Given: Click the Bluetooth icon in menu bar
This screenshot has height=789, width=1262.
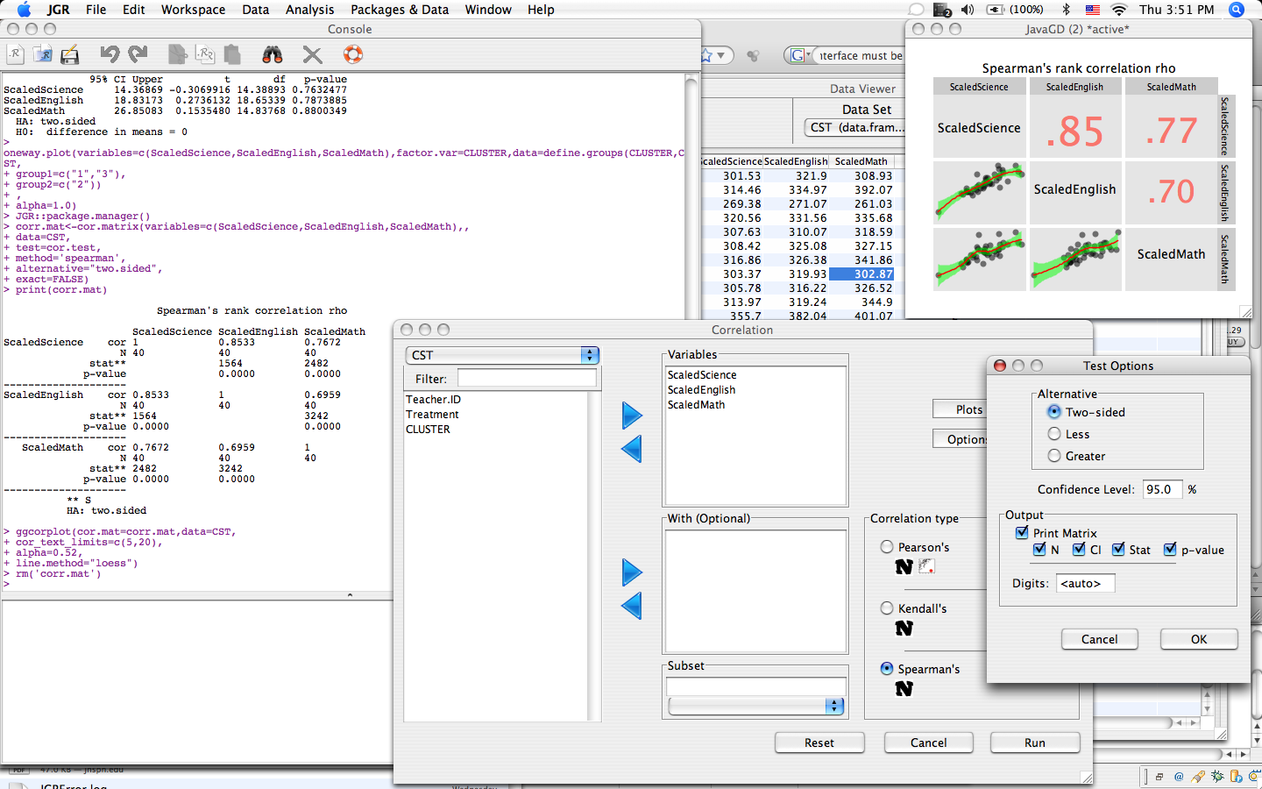Looking at the screenshot, I should [x=1067, y=10].
